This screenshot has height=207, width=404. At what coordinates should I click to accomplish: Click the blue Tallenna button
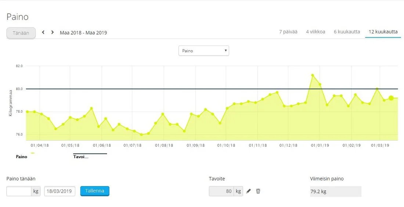pos(95,191)
